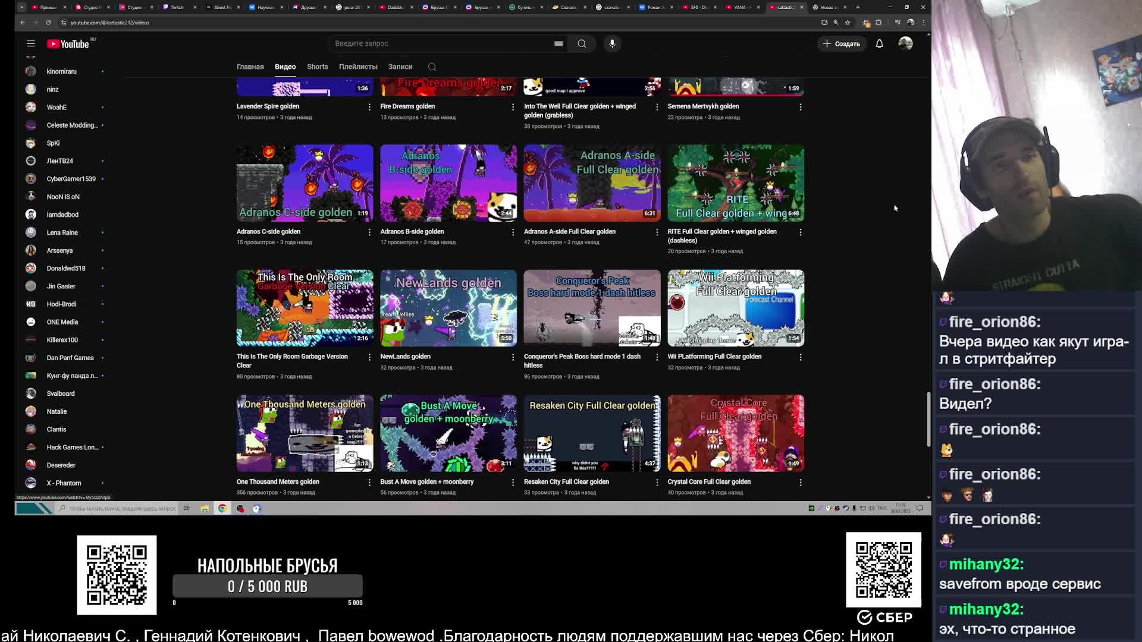
Task: Click the magnifier search button
Action: pos(582,43)
